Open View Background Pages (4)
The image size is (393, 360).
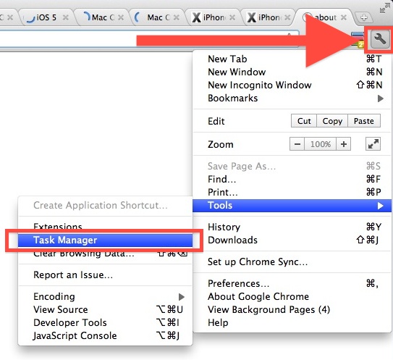click(292, 309)
